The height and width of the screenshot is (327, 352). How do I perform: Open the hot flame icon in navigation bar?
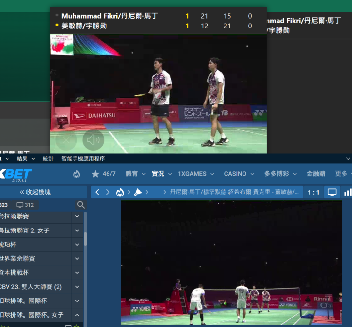pos(76,174)
